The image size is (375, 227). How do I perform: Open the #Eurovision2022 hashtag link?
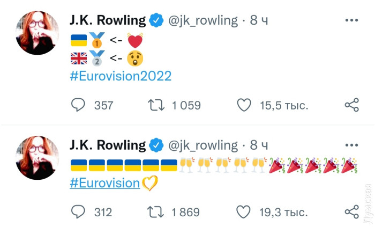click(x=121, y=76)
